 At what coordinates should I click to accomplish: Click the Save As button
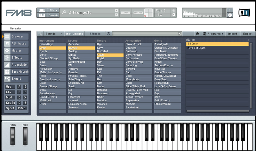coord(53,15)
